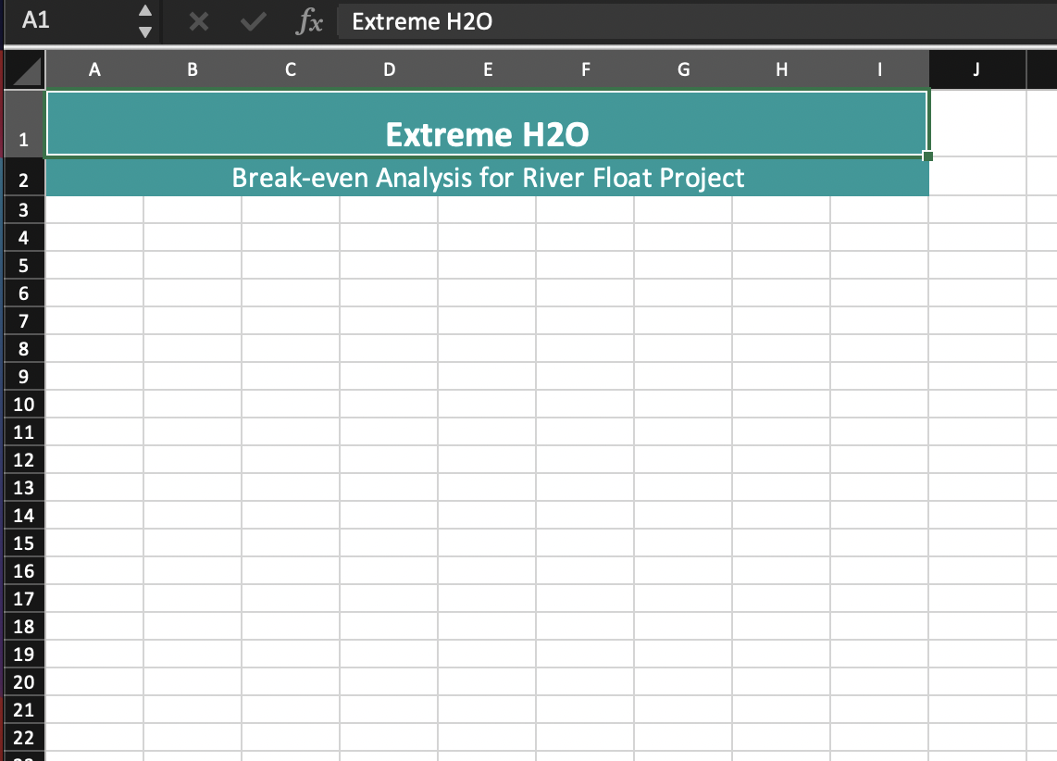Click the 'Break-even Analysis for River Float Project' cell
Viewport: 1057px width, 761px height.
pos(488,178)
